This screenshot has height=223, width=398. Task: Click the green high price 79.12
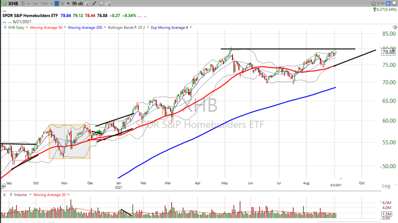point(78,16)
